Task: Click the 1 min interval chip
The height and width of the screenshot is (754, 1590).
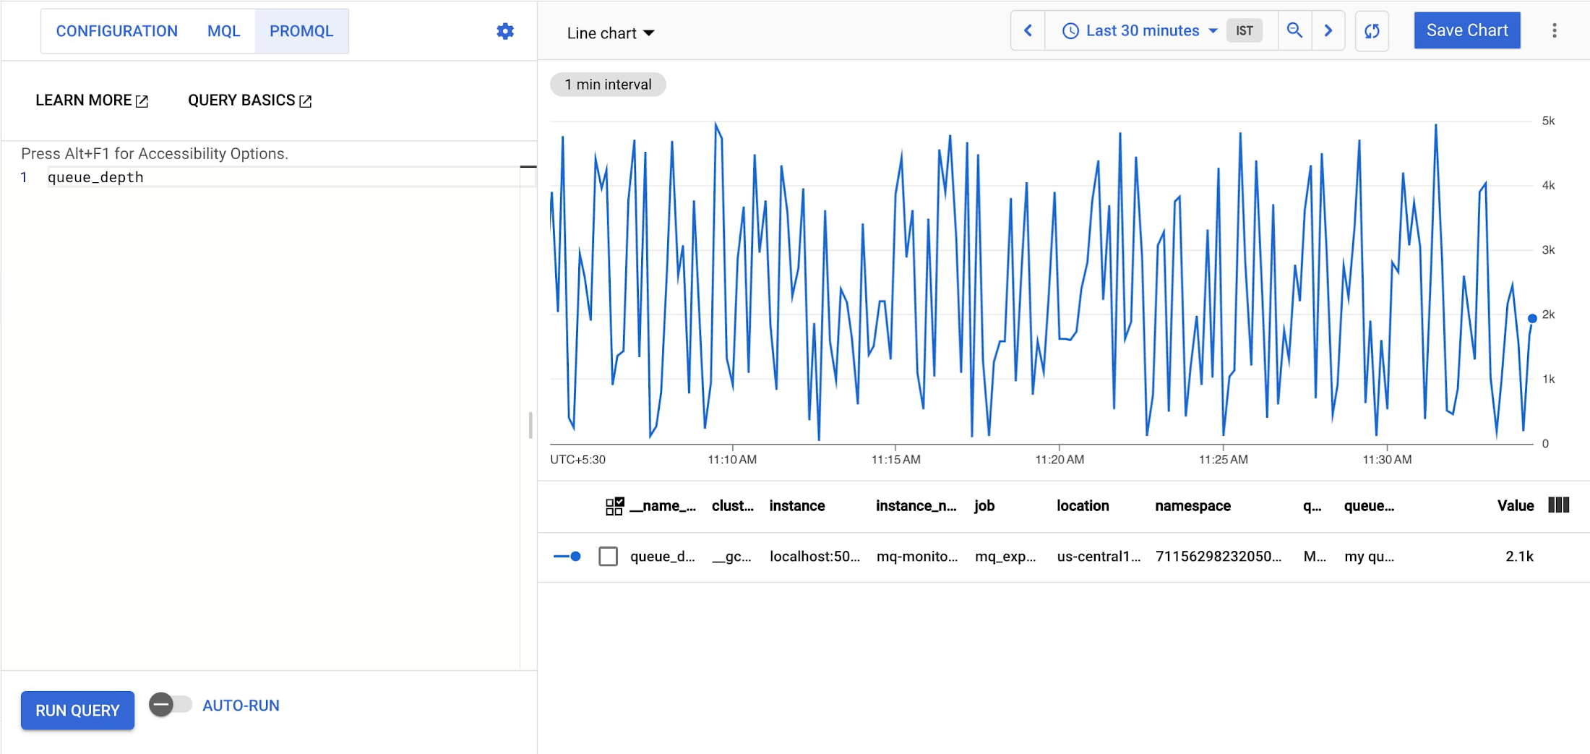Action: point(608,85)
